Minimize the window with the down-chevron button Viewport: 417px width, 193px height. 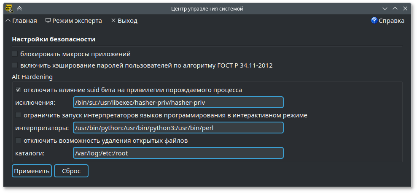(385, 8)
